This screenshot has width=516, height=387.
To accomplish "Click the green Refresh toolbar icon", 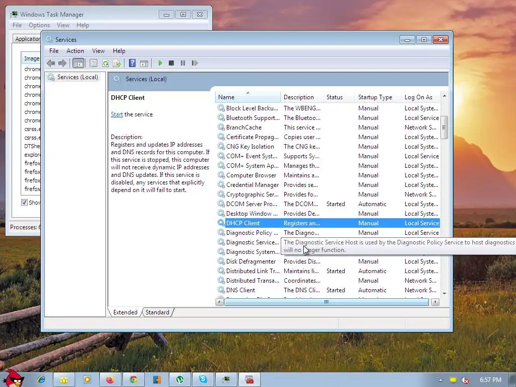I will (105, 63).
